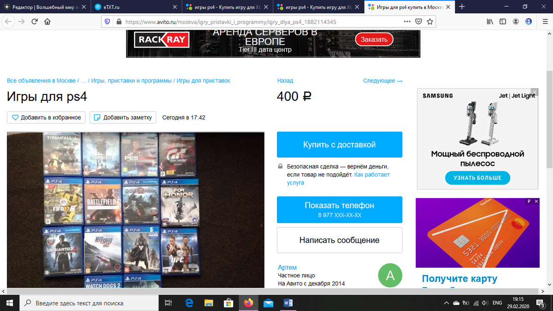This screenshot has height=311, width=553.
Task: Click the browser forward arrow
Action: click(x=21, y=22)
